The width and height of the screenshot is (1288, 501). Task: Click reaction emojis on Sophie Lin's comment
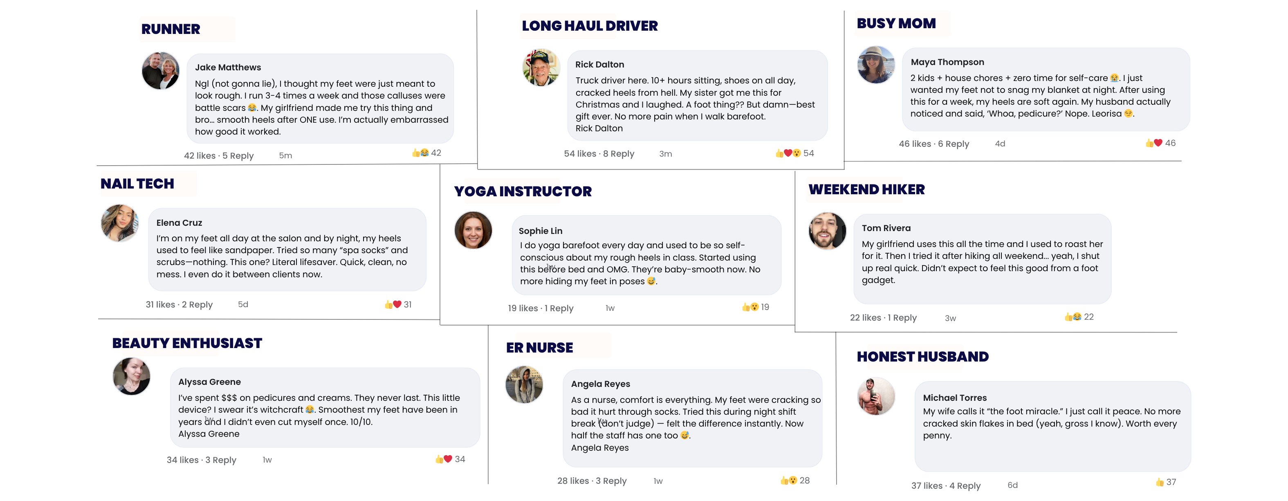[750, 307]
